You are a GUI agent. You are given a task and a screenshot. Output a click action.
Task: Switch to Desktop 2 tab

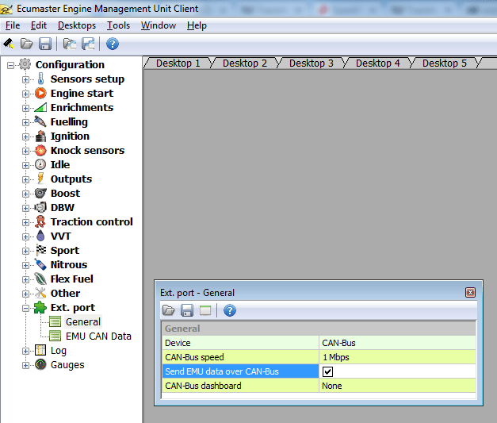point(245,63)
